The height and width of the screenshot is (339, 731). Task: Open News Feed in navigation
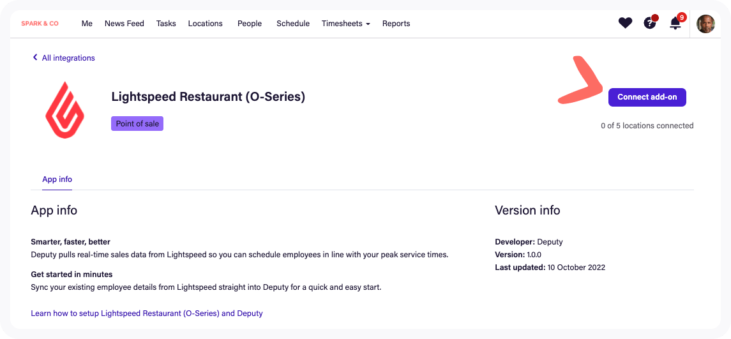(124, 24)
